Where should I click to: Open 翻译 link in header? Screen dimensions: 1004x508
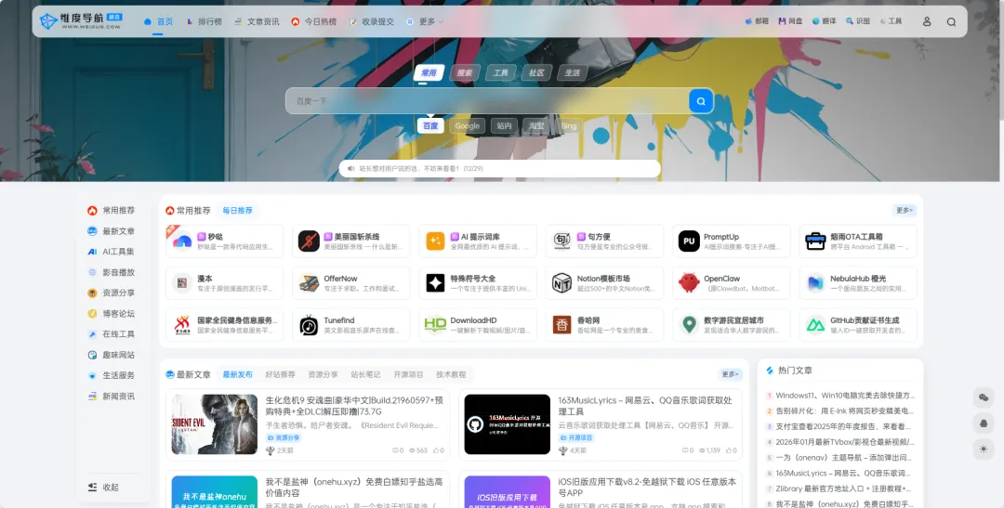click(825, 21)
